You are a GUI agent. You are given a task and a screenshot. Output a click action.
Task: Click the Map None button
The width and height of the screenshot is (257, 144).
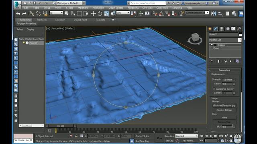[224, 118]
